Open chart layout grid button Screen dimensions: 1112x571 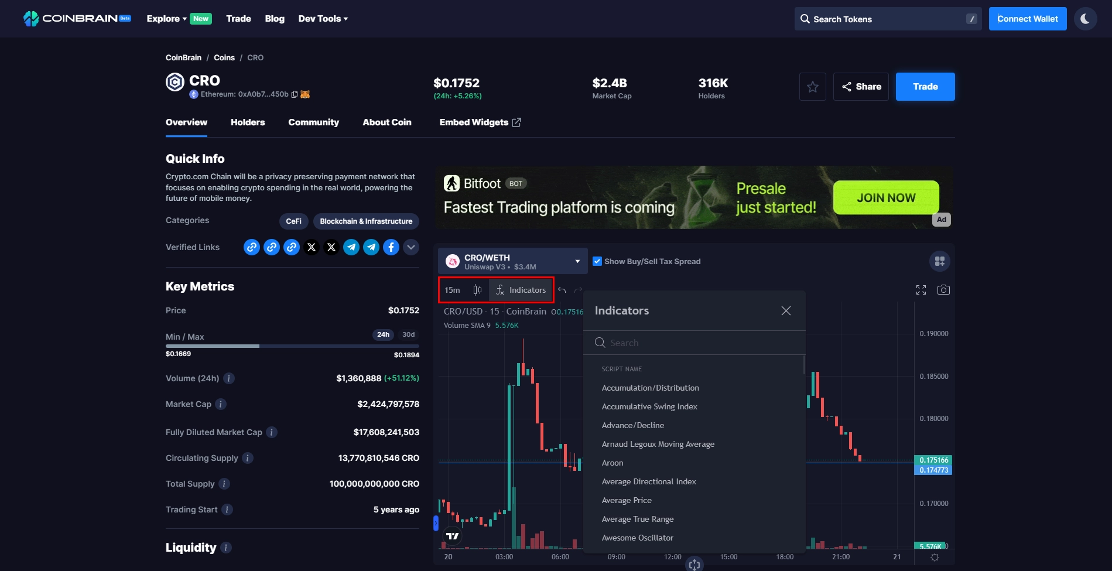click(940, 261)
